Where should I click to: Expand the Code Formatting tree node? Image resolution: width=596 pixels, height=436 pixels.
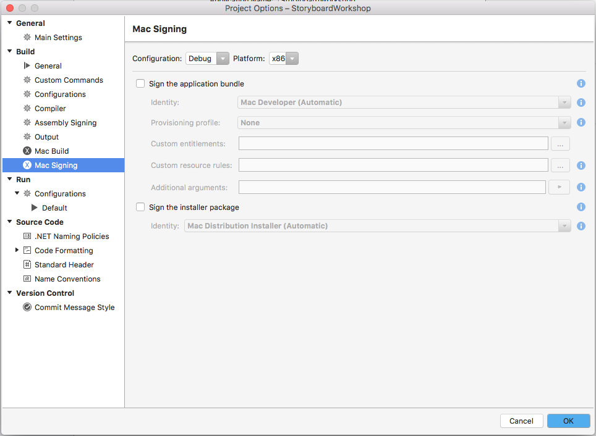[x=17, y=250]
